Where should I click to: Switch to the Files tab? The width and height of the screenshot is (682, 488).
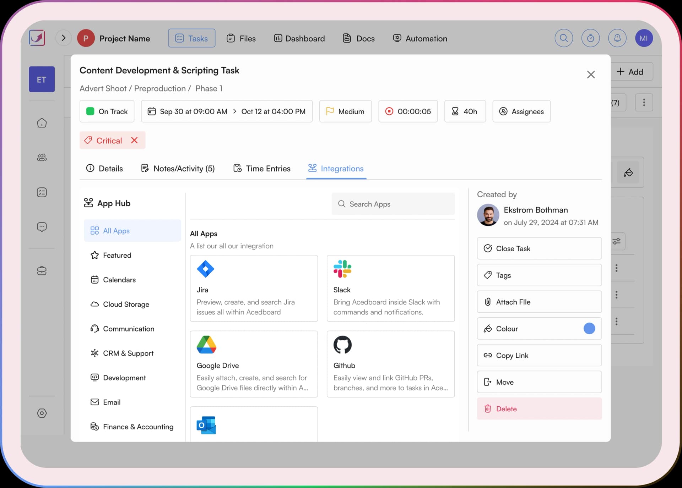pyautogui.click(x=241, y=38)
